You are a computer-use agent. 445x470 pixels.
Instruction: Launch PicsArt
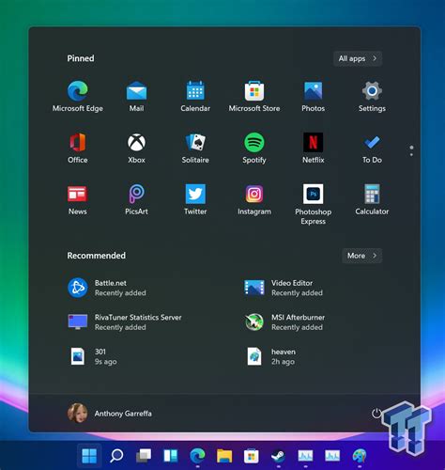tap(136, 199)
